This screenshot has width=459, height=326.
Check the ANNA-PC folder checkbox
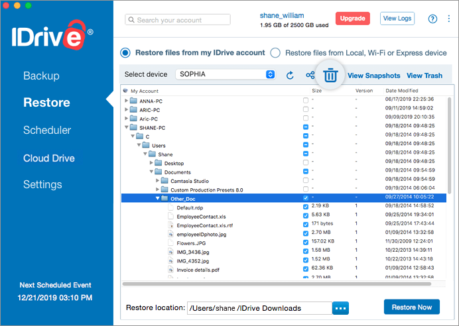coord(306,100)
